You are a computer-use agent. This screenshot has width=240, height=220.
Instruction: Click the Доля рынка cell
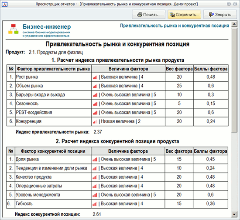[x=53, y=159]
